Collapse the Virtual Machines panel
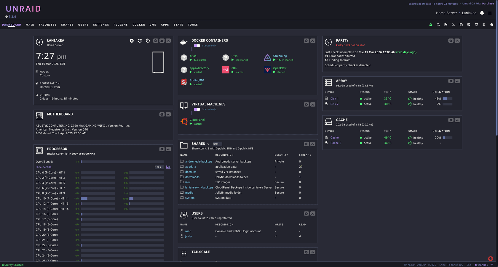 313,104
